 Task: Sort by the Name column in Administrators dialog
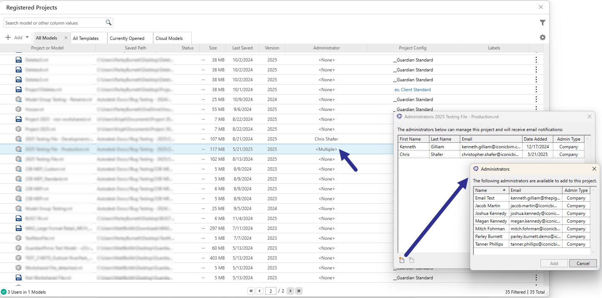click(x=491, y=190)
